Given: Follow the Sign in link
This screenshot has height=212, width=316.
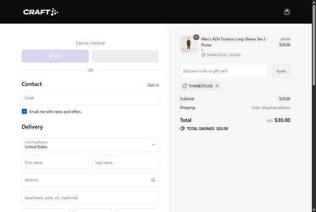Looking at the screenshot, I should (153, 85).
